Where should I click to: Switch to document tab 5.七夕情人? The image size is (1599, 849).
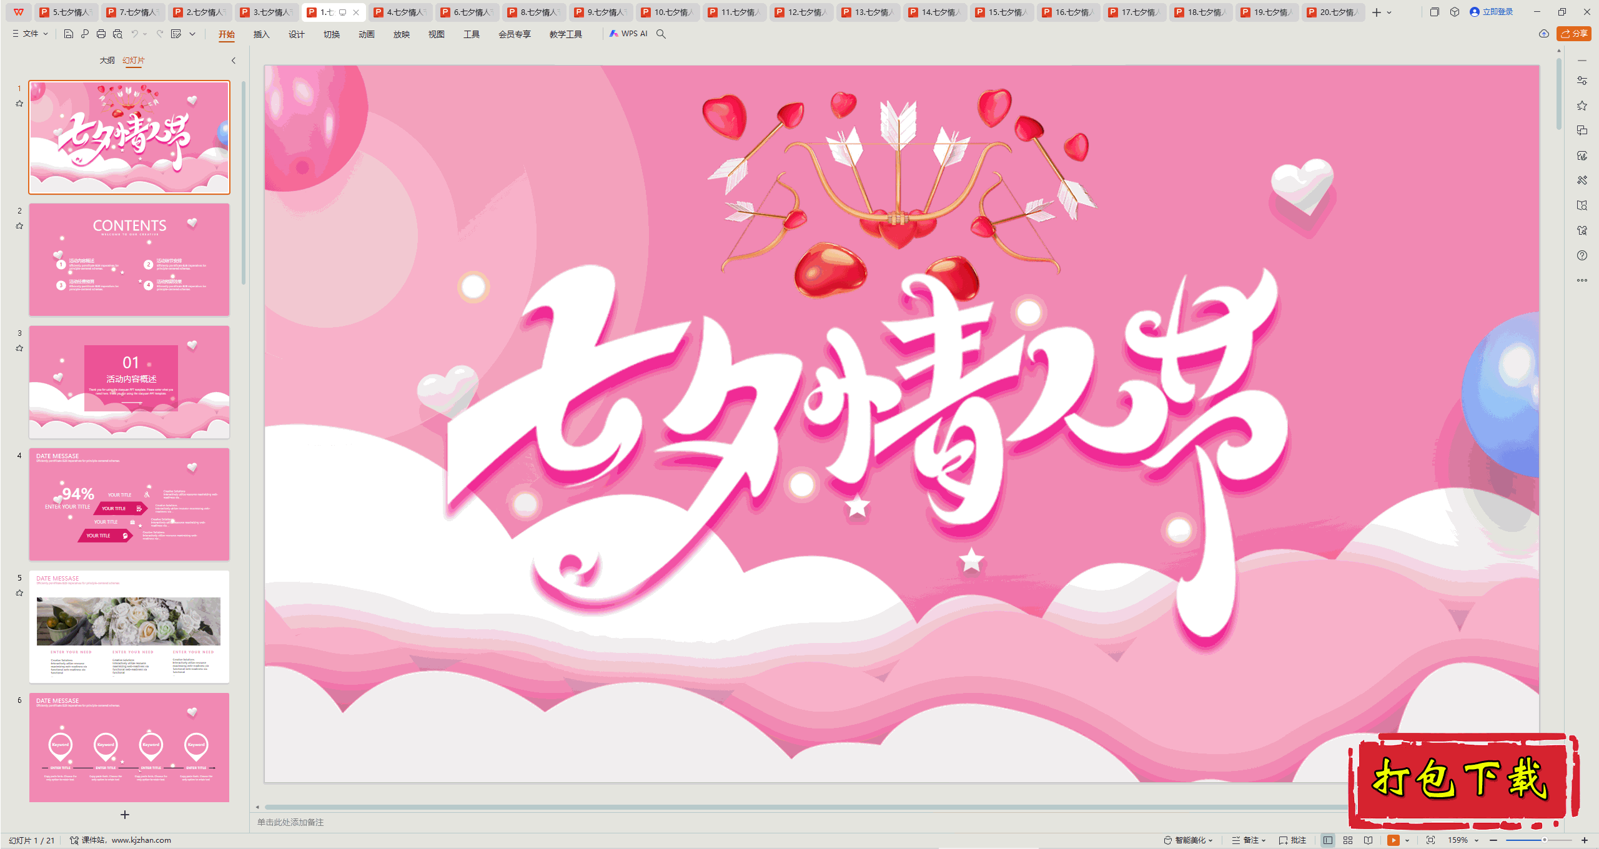[x=67, y=12]
